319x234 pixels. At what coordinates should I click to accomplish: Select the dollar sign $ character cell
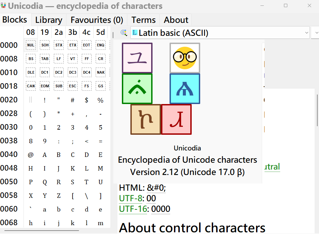pyautogui.click(x=86, y=100)
